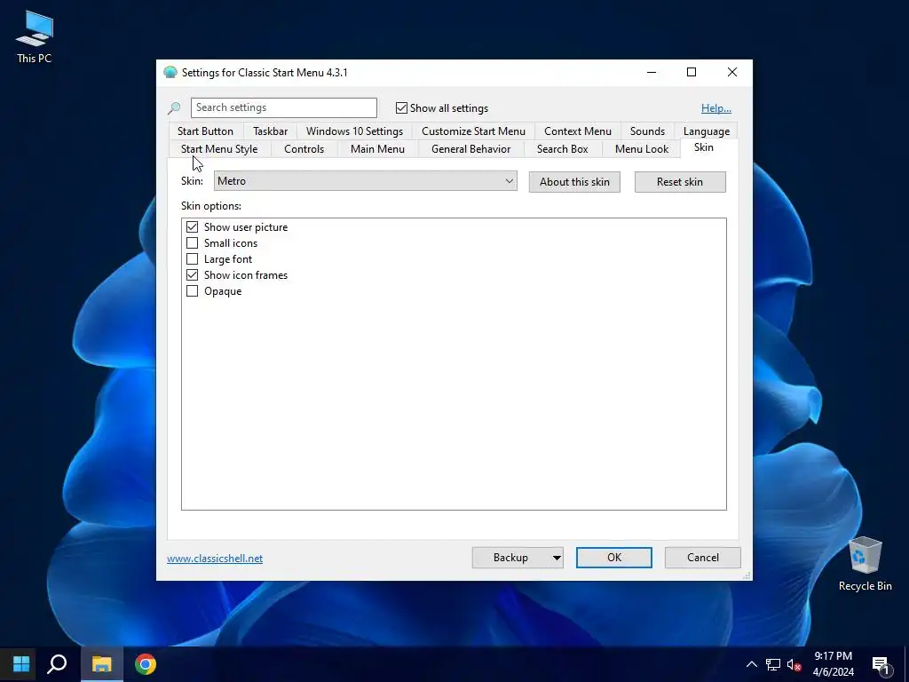Switch to the General Behavior tab

[470, 149]
